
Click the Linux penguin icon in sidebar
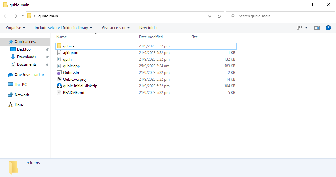(x=10, y=105)
